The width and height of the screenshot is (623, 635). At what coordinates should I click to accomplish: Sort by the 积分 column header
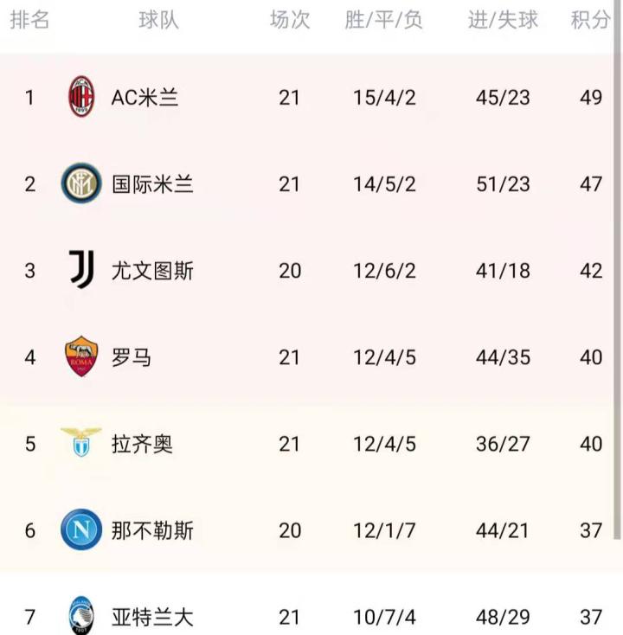(x=591, y=20)
